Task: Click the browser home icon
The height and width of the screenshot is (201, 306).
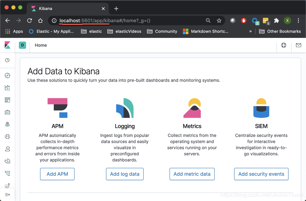Action: [40, 20]
